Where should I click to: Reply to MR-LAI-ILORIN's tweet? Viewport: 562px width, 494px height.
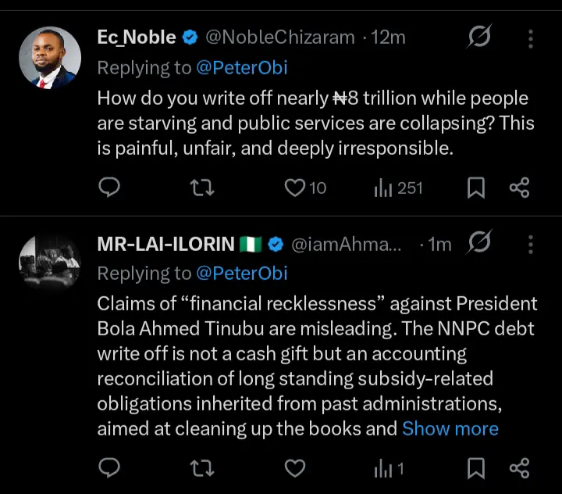coord(110,468)
